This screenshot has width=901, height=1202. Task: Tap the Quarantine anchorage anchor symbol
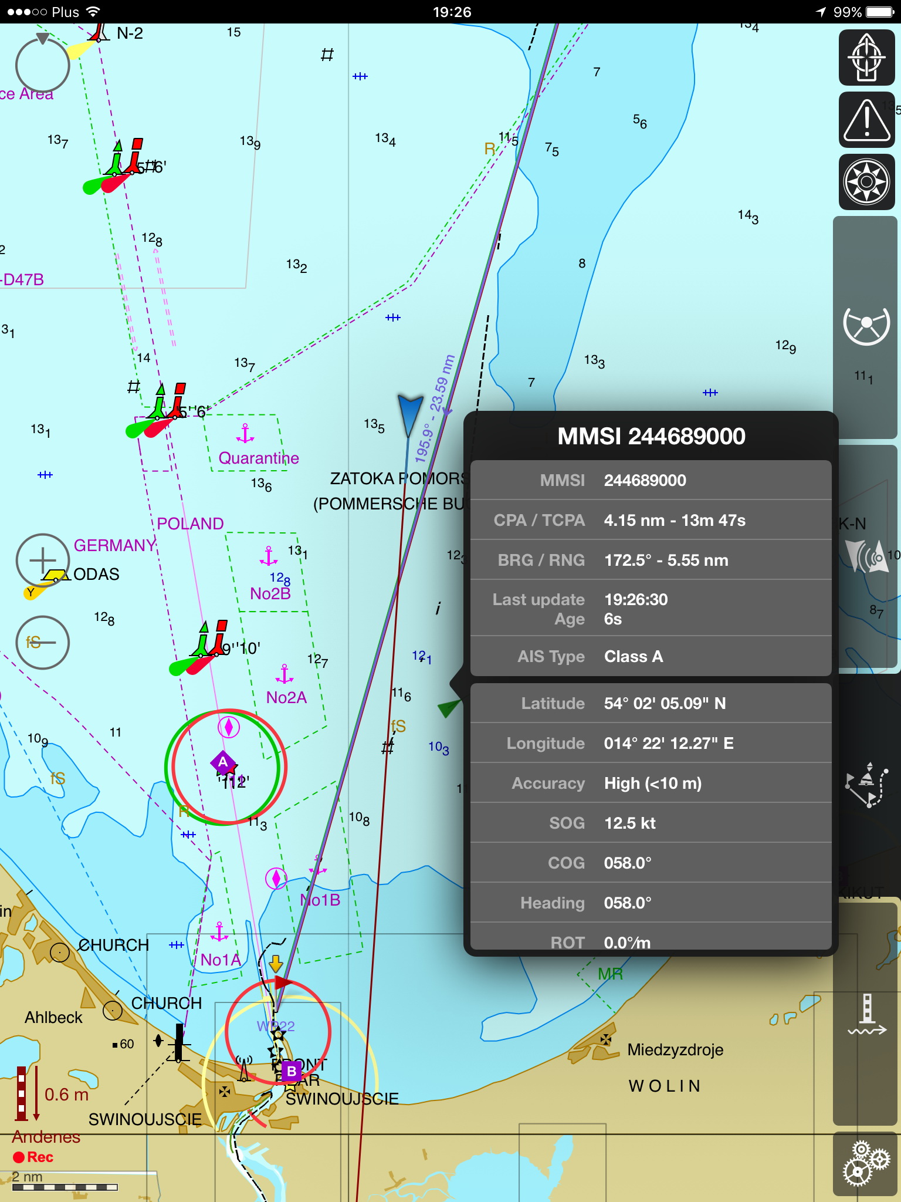(245, 434)
